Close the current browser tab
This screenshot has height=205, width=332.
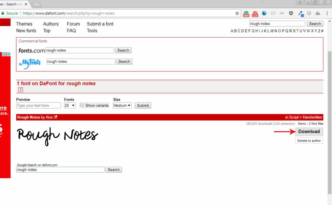tap(26, 4)
